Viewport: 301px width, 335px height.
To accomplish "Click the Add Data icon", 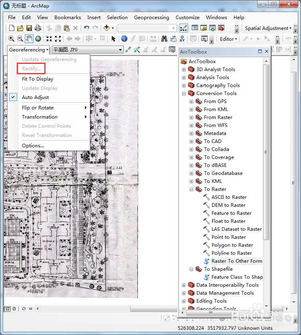I will pos(106,28).
